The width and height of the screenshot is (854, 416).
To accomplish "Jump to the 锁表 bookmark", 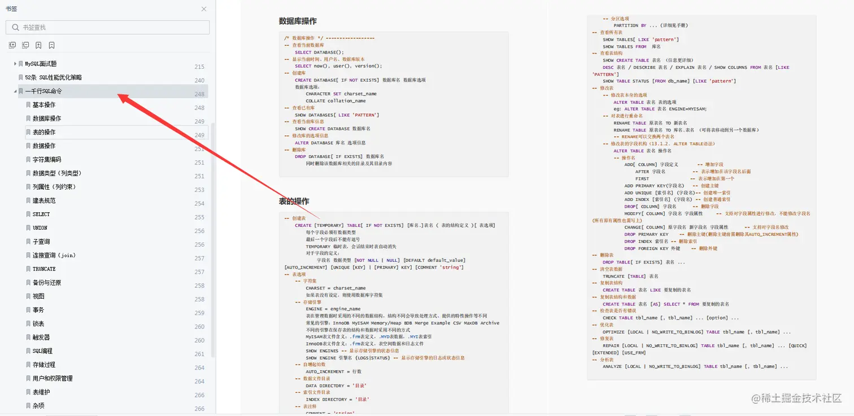I will click(38, 324).
